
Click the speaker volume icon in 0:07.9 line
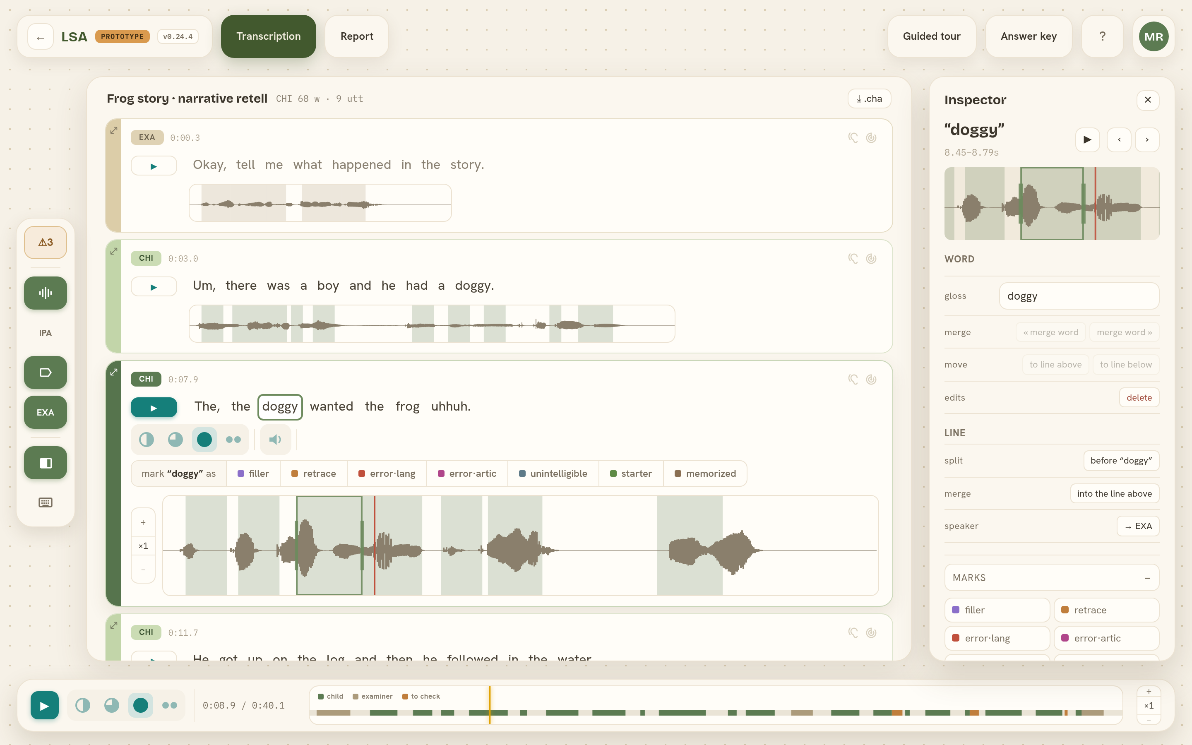275,440
